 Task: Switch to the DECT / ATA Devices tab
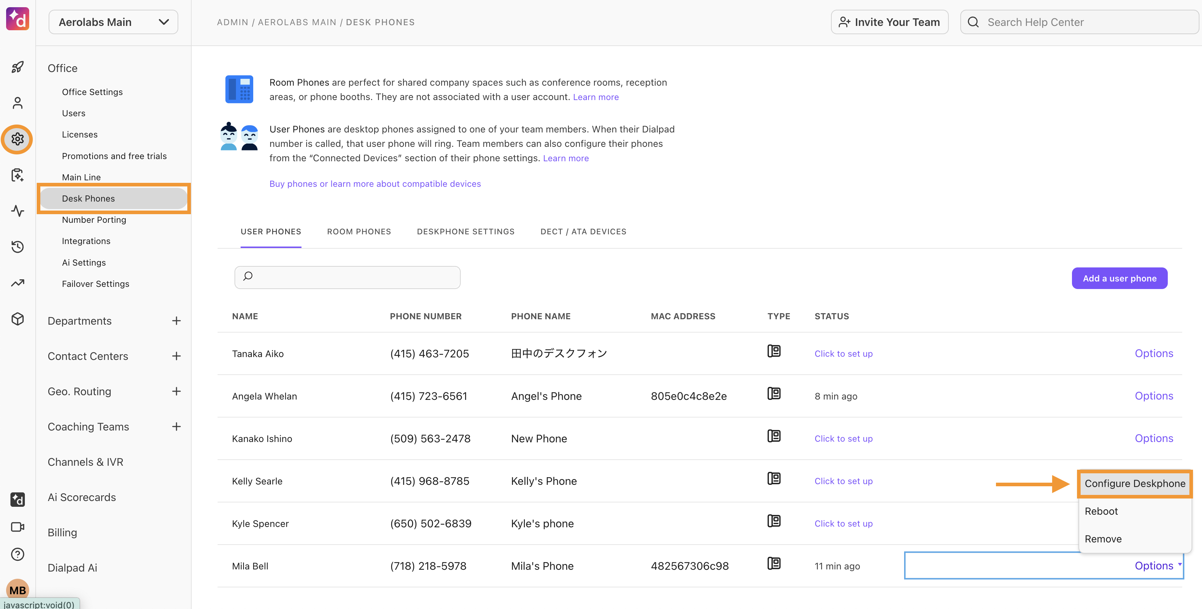coord(583,232)
